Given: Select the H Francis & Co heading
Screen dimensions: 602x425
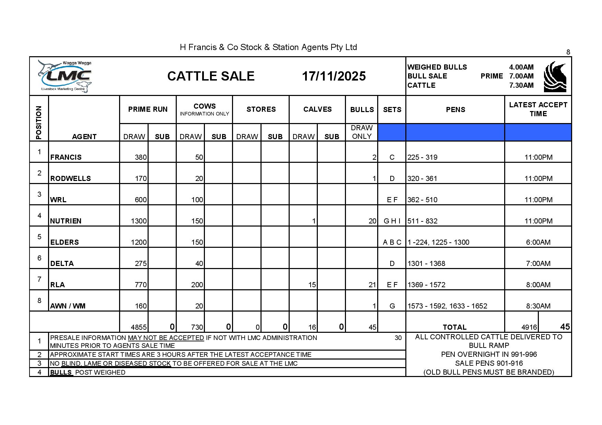Looking at the screenshot, I should (x=268, y=47).
